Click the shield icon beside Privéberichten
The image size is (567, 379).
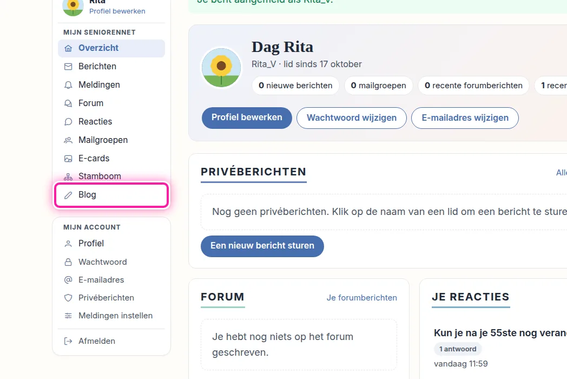point(68,298)
